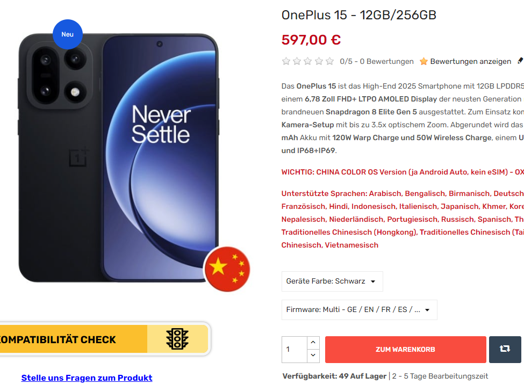Click the China flag badge
The width and height of the screenshot is (524, 384).
tap(227, 269)
